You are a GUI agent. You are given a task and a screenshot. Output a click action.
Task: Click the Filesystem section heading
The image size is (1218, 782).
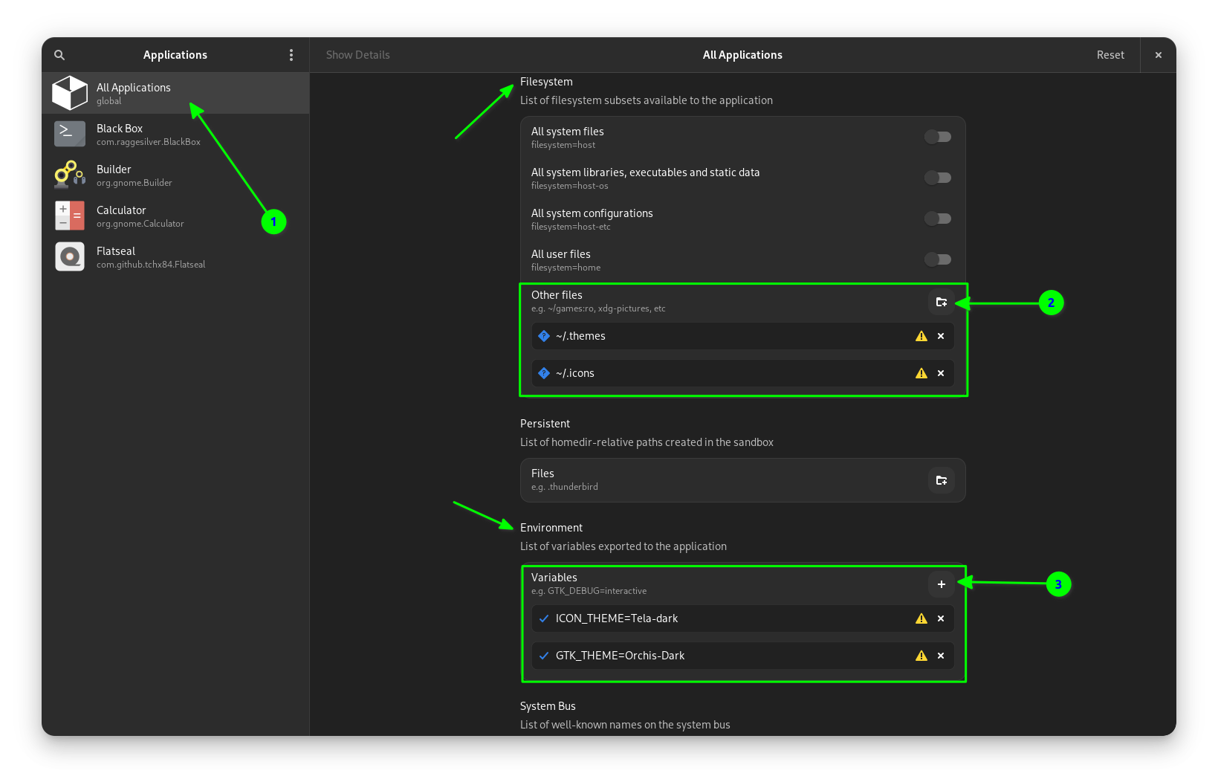546,82
